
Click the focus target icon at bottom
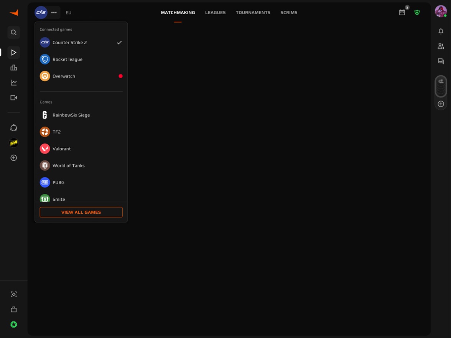click(x=13, y=294)
